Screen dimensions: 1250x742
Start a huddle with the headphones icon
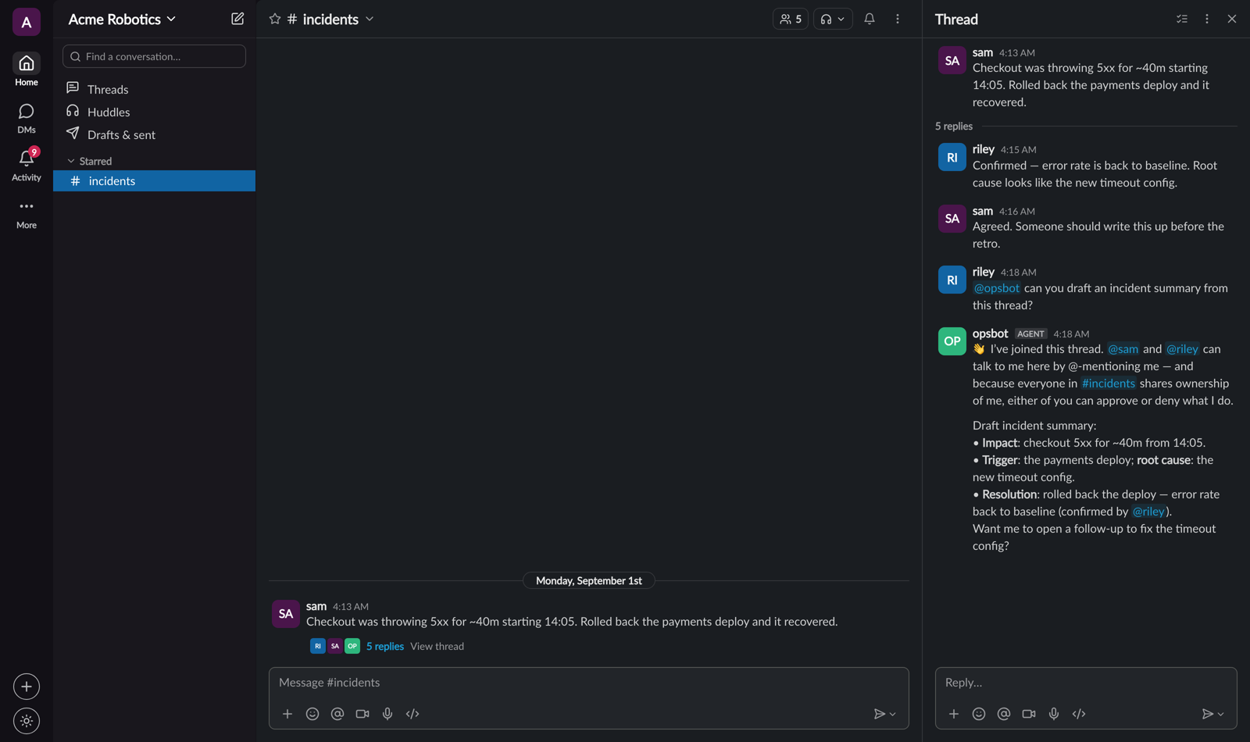(826, 19)
